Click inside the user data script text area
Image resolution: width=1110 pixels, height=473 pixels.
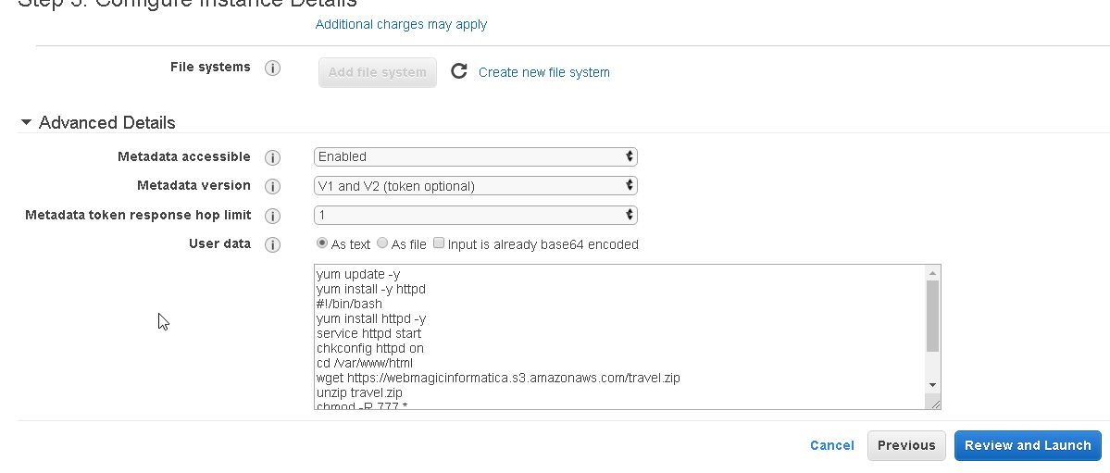click(x=611, y=333)
